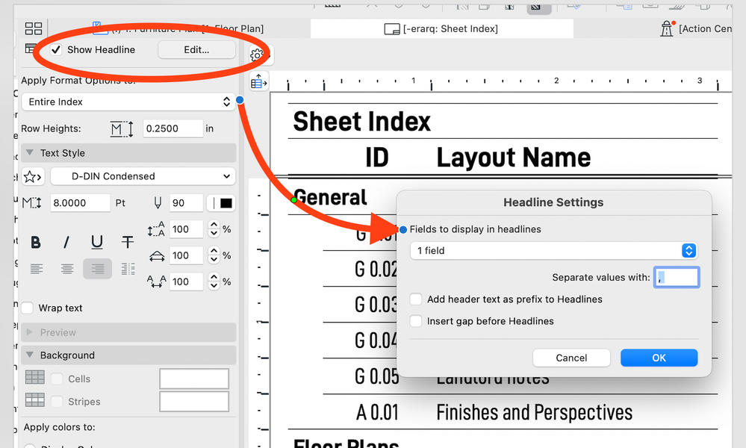Enable Add header text as prefix checkbox
The image size is (746, 448).
click(416, 299)
